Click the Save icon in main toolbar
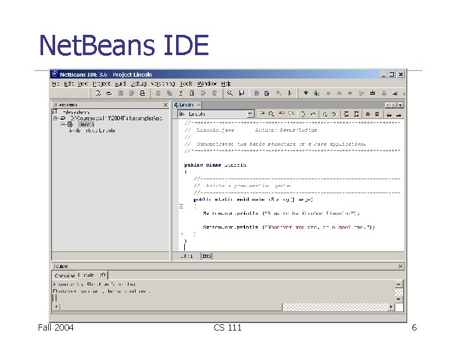 tap(120, 93)
